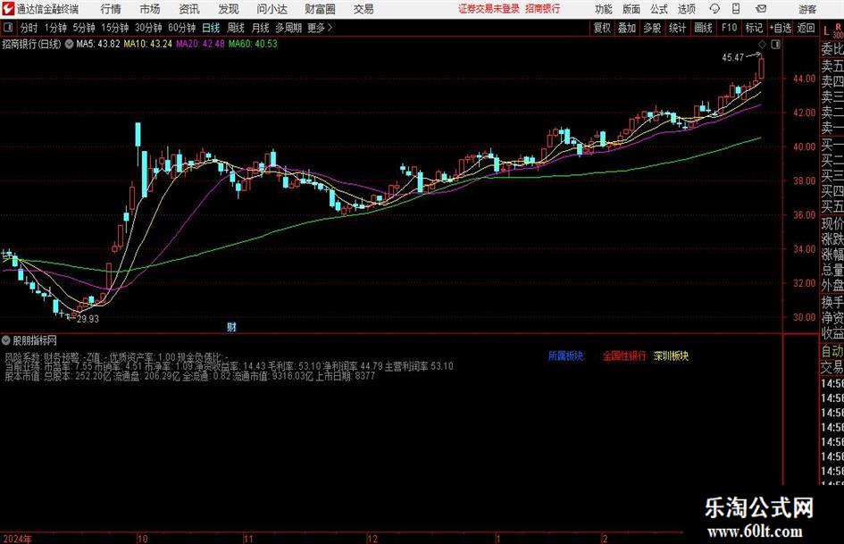Viewport: 844px width, 544px height.
Task: Open the 选项 menu
Action: click(686, 9)
